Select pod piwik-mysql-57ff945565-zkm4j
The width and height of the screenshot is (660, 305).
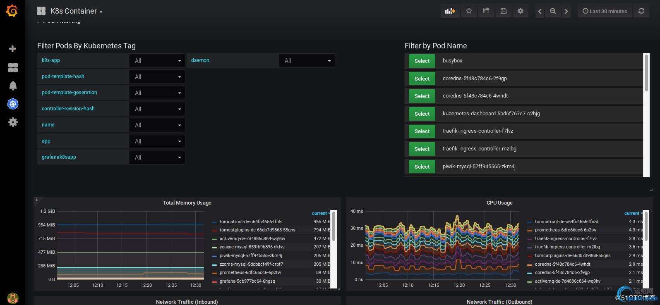tap(422, 167)
